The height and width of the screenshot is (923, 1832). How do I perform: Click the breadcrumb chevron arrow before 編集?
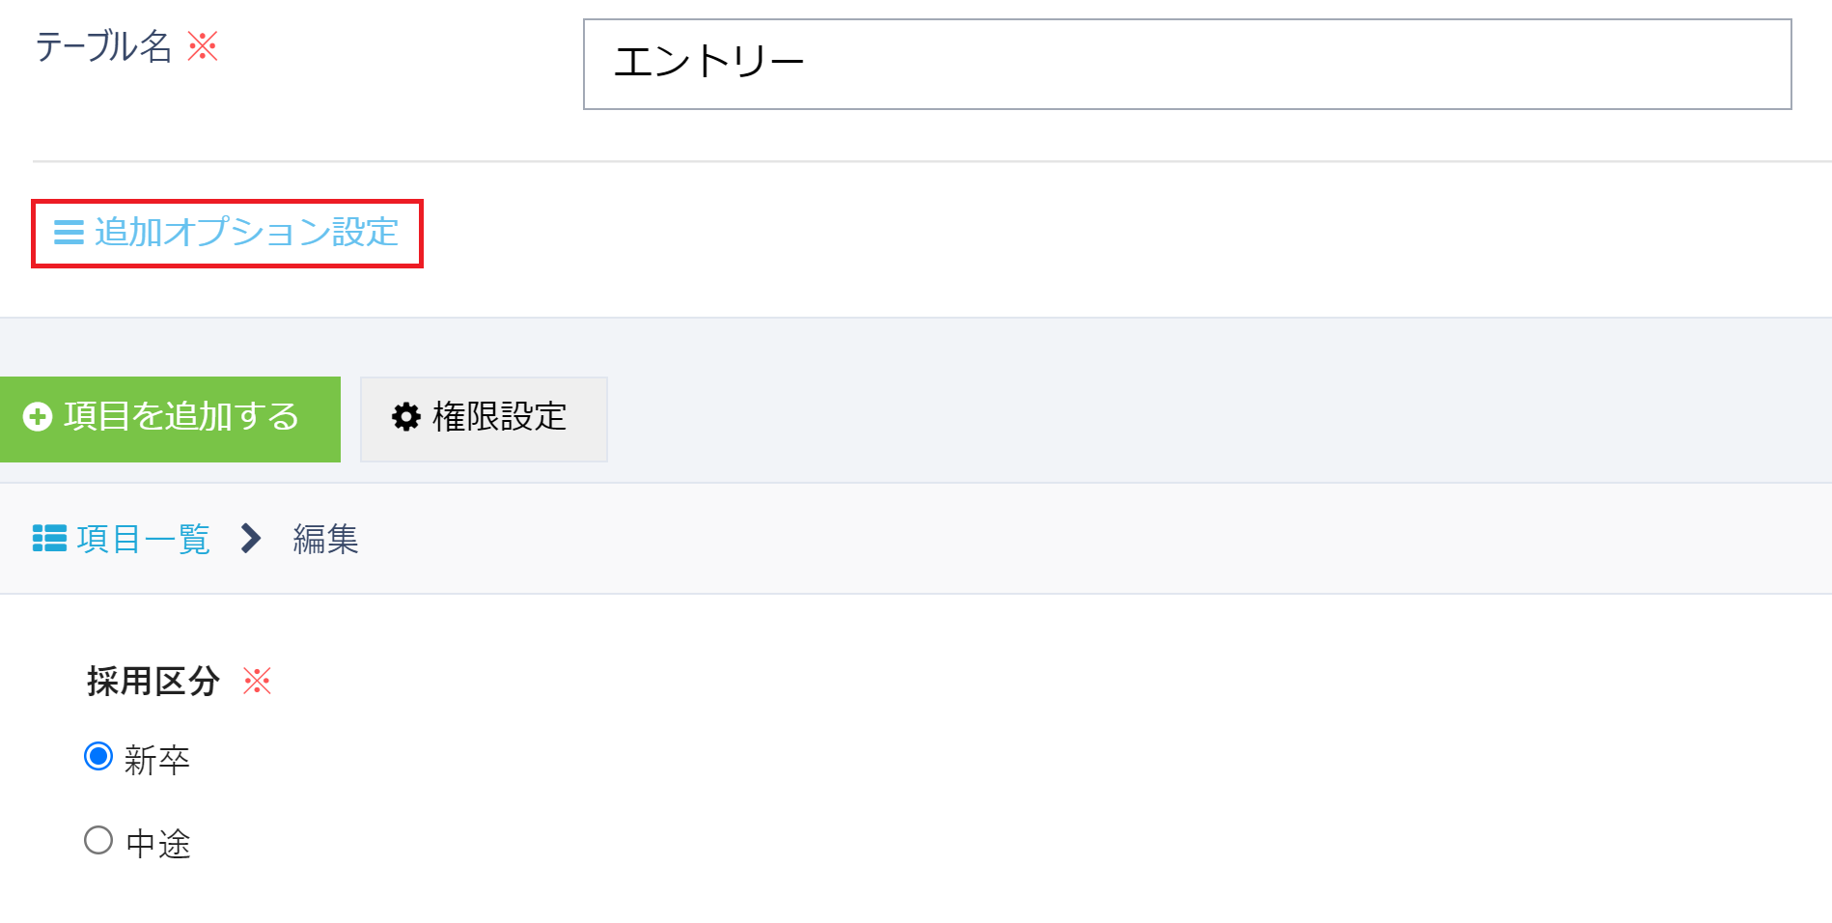[251, 538]
